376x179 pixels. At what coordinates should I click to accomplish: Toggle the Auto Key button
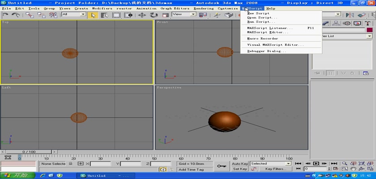pos(240,164)
